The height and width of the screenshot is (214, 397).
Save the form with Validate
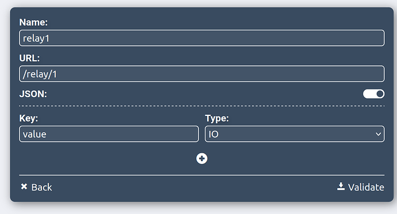[361, 187]
